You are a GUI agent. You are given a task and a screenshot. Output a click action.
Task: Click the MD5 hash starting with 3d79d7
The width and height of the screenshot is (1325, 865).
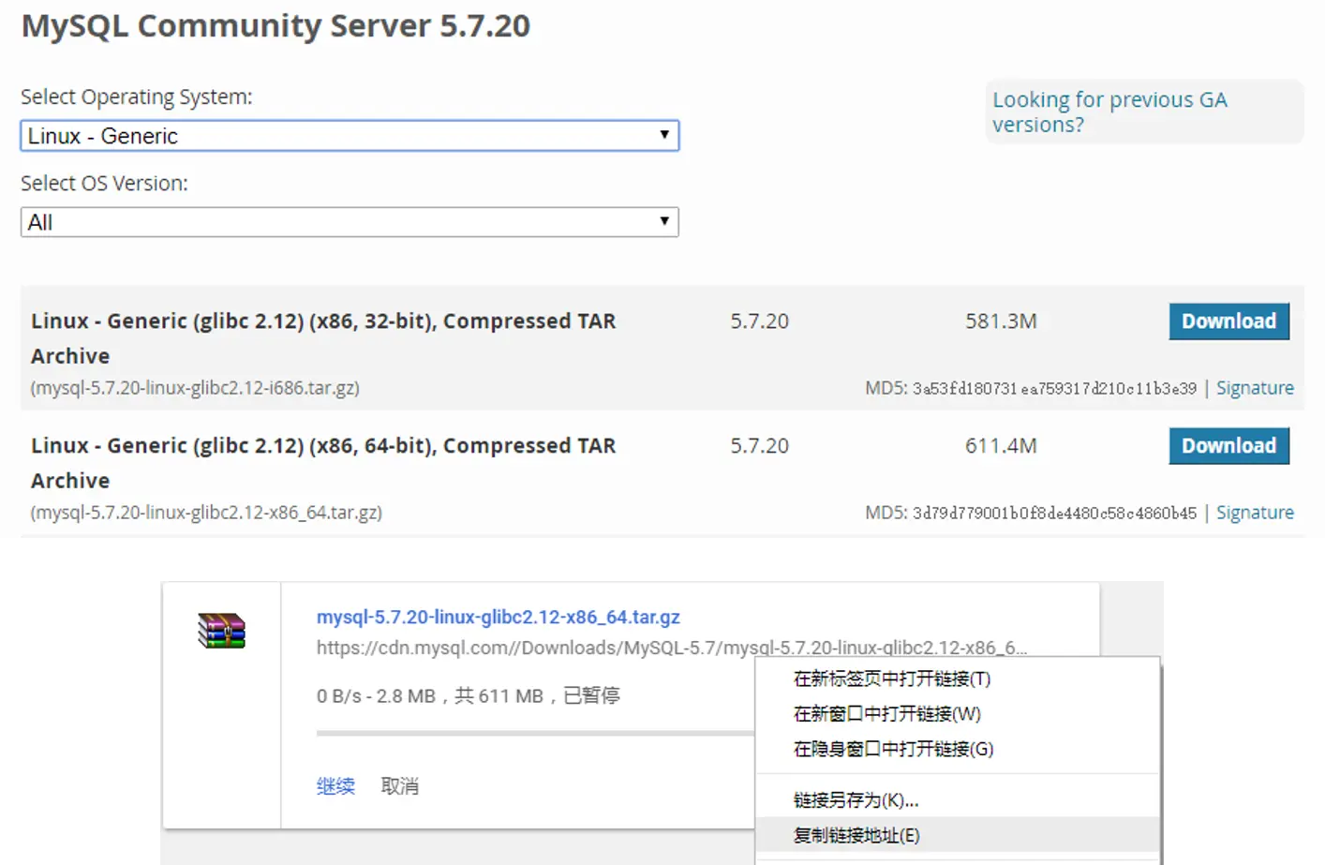tap(1054, 513)
